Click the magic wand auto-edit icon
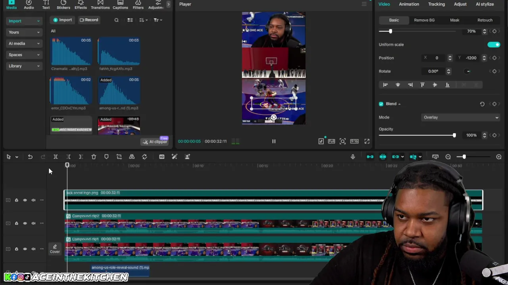 (x=174, y=157)
